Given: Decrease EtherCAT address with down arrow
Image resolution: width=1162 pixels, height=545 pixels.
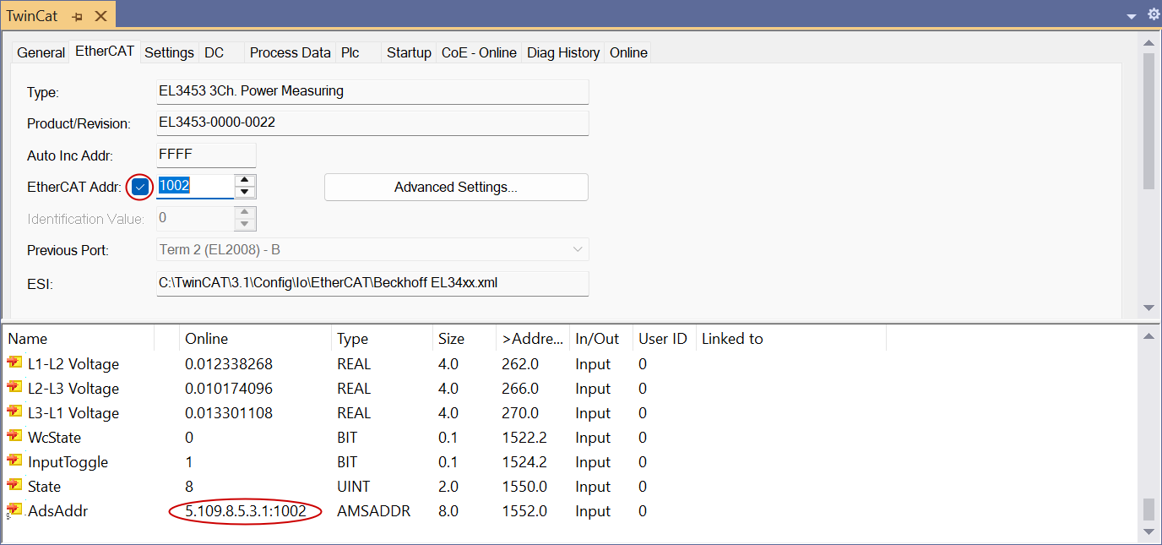Looking at the screenshot, I should [x=245, y=193].
